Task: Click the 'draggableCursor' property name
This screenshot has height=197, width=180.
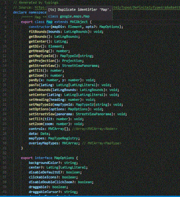Action: point(43,192)
